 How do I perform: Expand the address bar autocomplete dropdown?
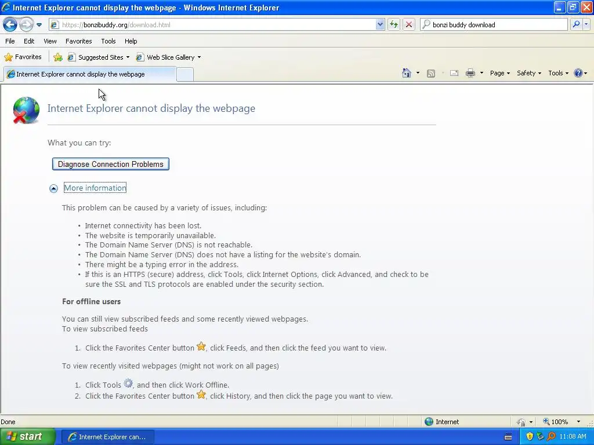pyautogui.click(x=380, y=24)
